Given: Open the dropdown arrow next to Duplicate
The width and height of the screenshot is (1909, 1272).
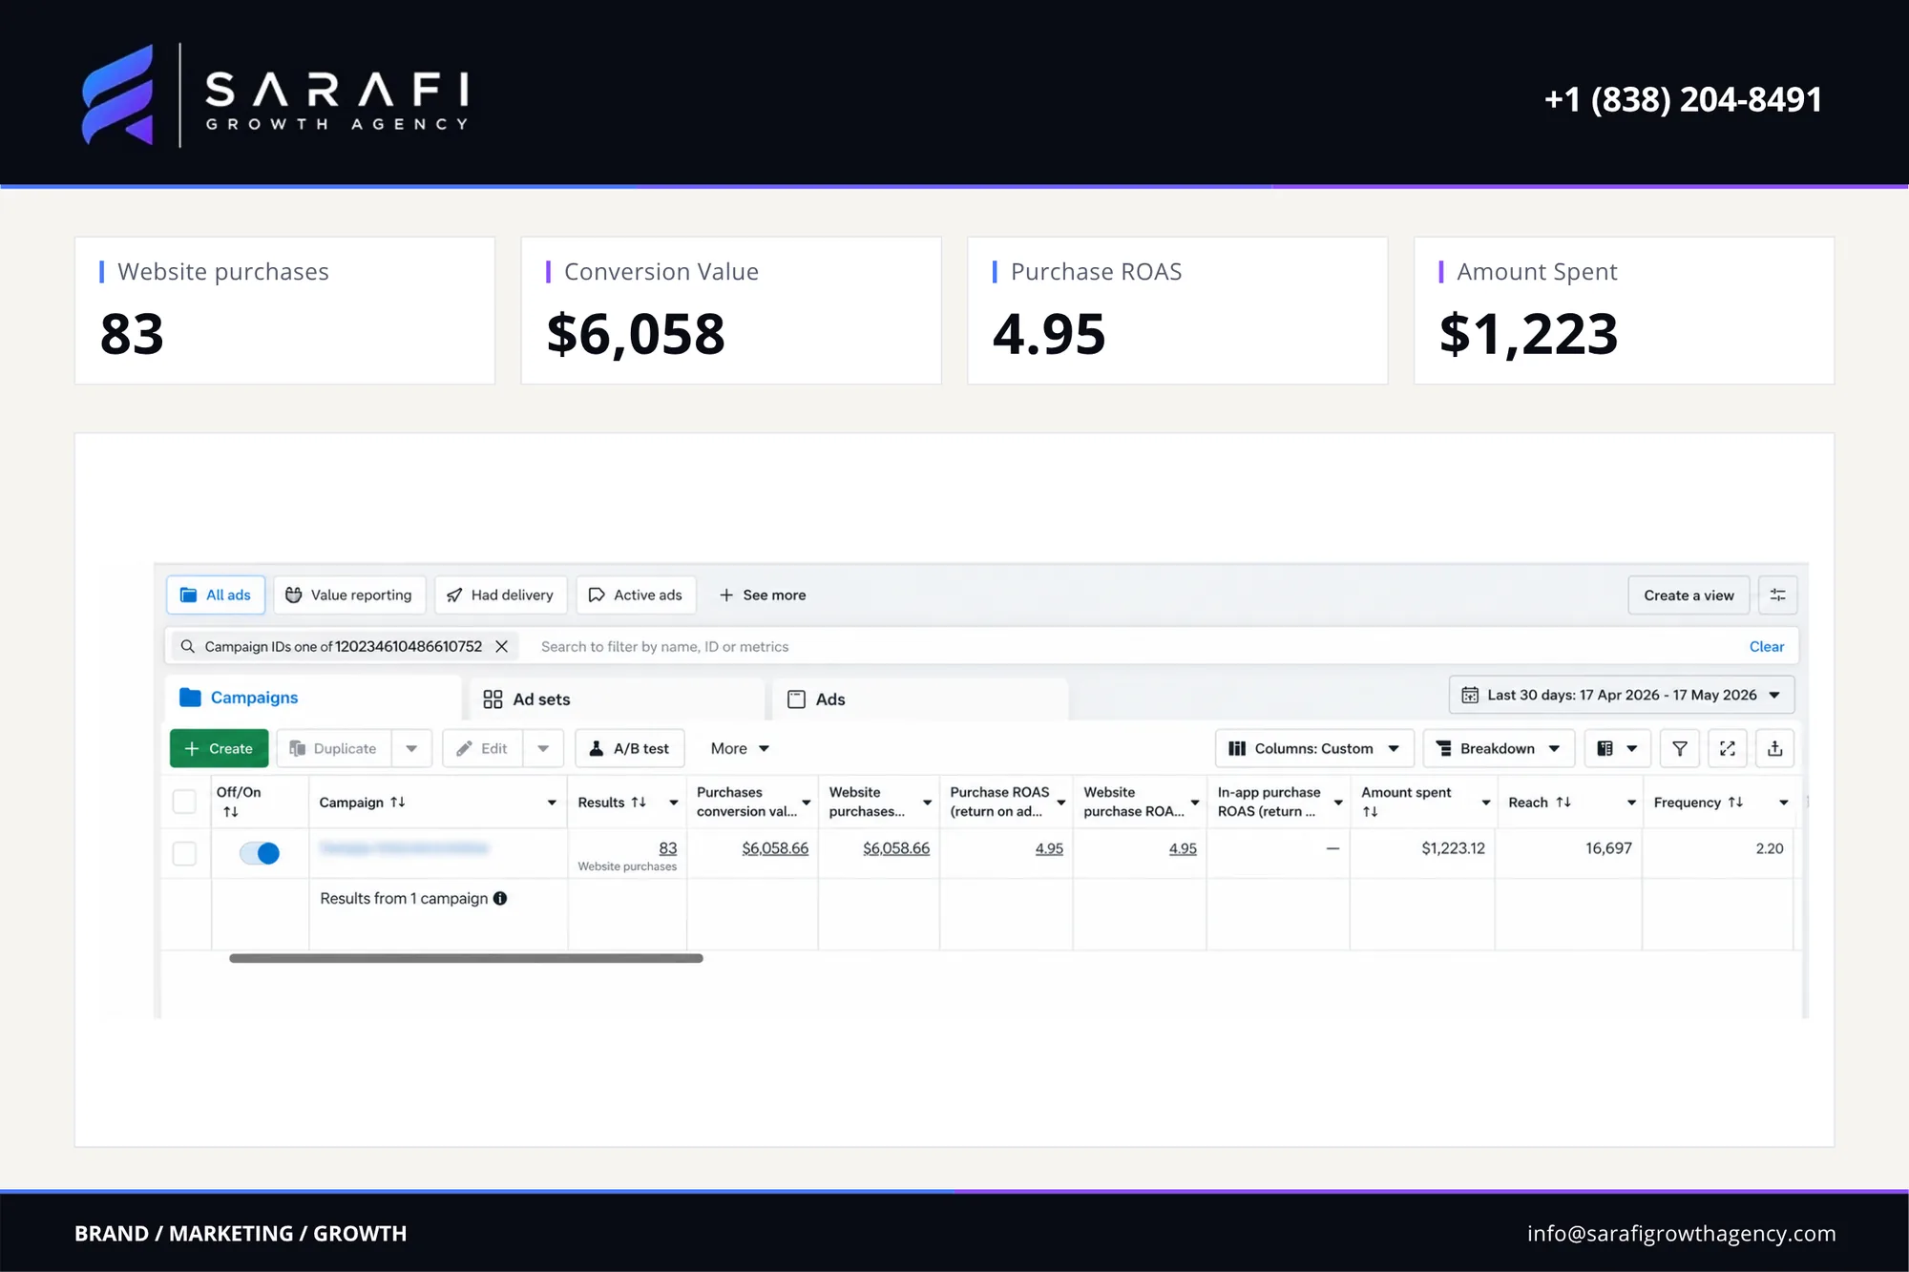Looking at the screenshot, I should [411, 748].
